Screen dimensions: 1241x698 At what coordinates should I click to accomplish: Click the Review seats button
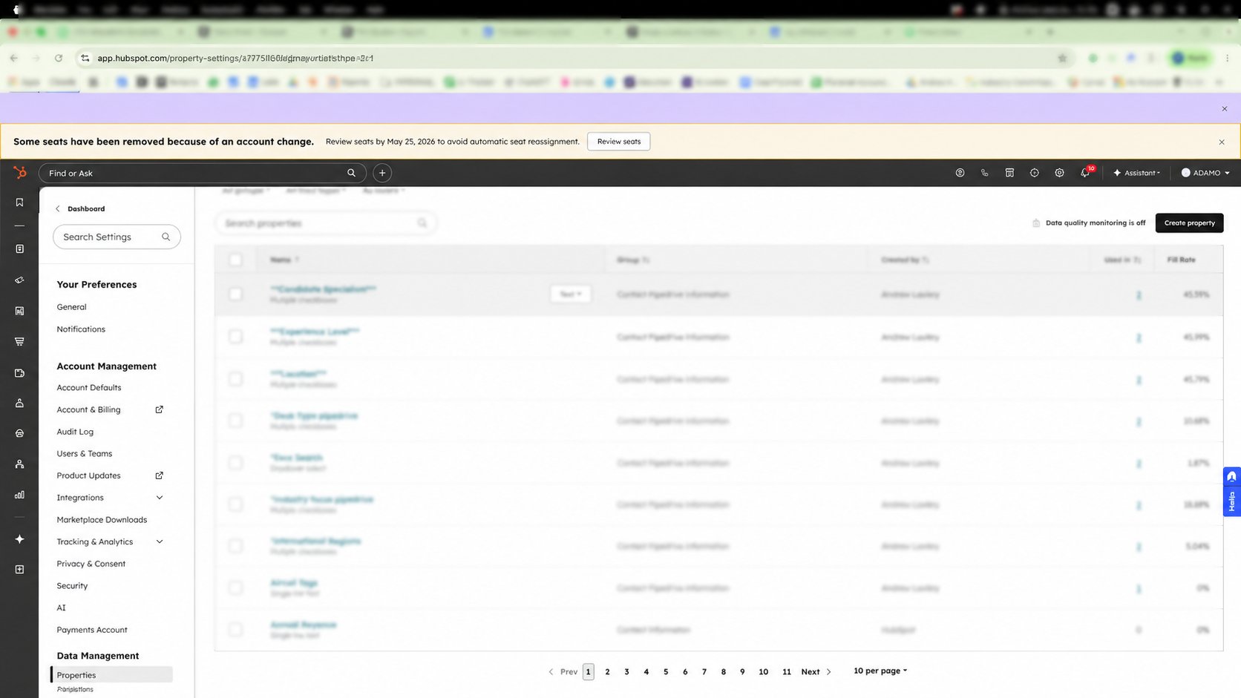619,142
